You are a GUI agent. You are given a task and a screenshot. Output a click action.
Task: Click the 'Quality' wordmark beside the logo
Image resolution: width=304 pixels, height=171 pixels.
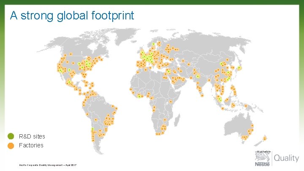tap(286, 158)
